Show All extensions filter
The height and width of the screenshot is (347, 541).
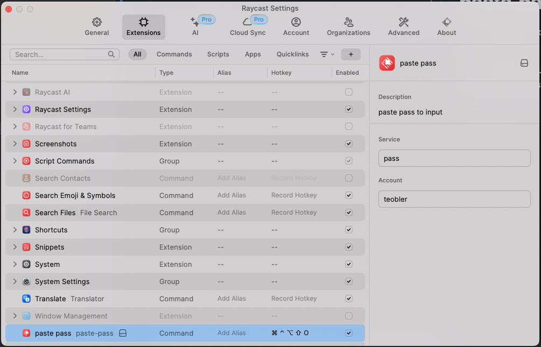coord(137,54)
